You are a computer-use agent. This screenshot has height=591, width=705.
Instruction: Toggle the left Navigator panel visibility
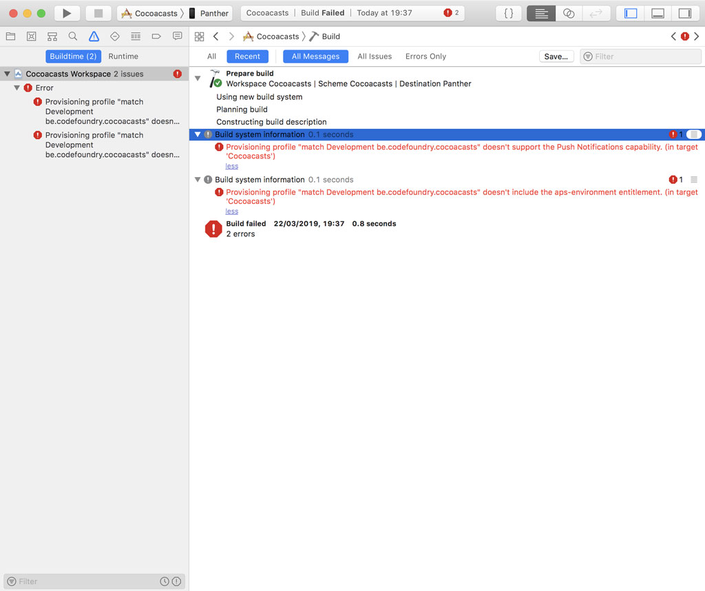point(631,13)
